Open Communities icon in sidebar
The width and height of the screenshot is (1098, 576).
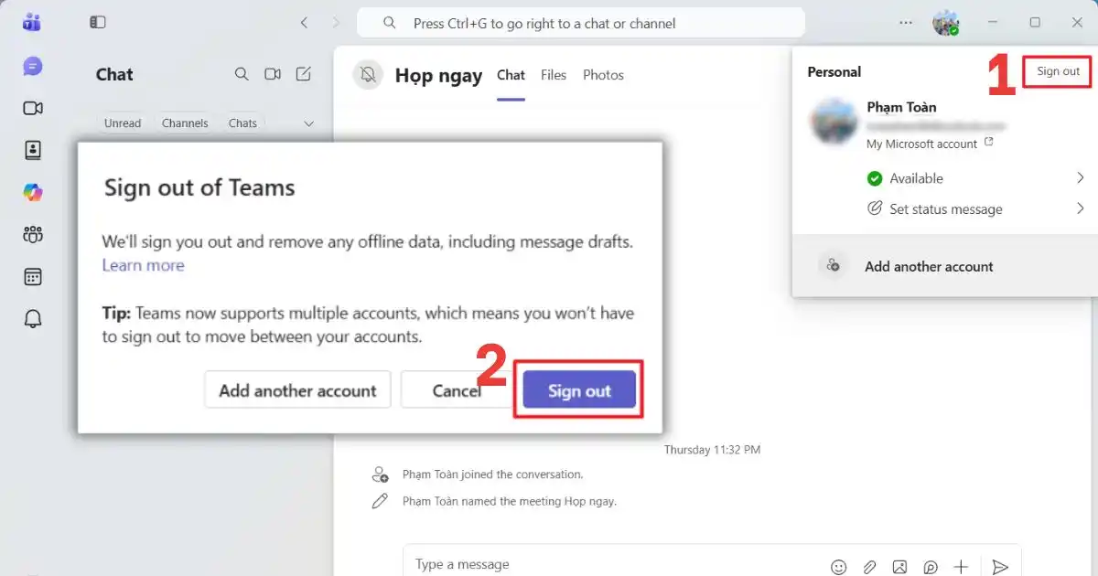(33, 234)
